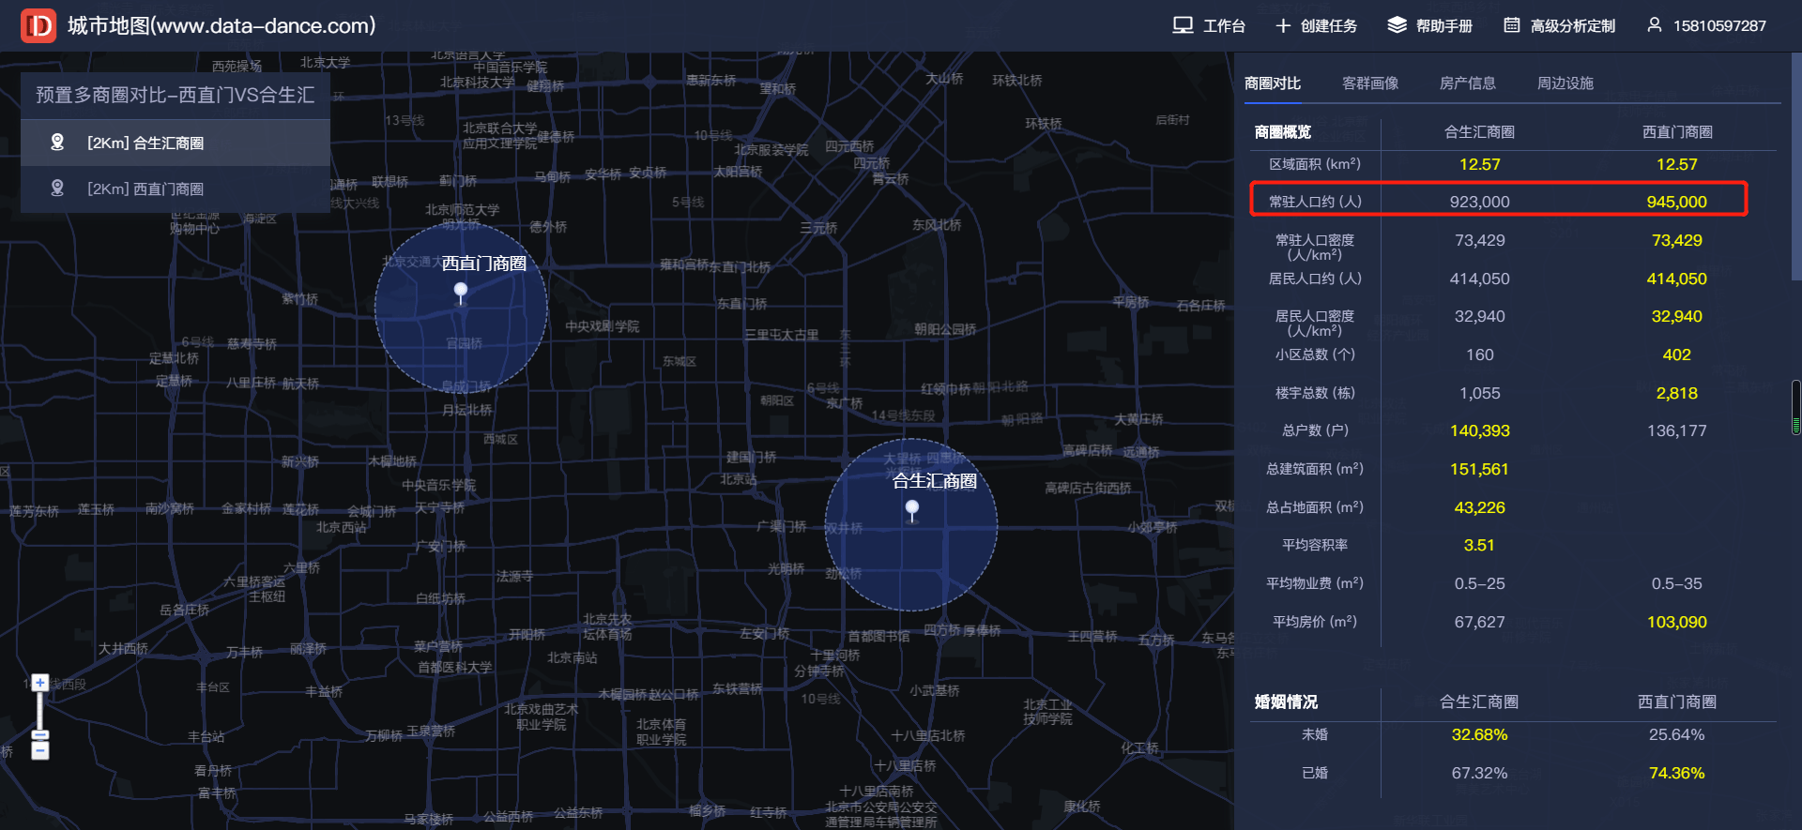Click the value 923,000
The width and height of the screenshot is (1802, 830).
pos(1480,202)
